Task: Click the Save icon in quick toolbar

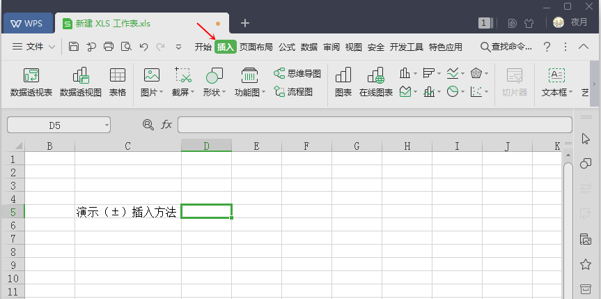Action: (74, 47)
